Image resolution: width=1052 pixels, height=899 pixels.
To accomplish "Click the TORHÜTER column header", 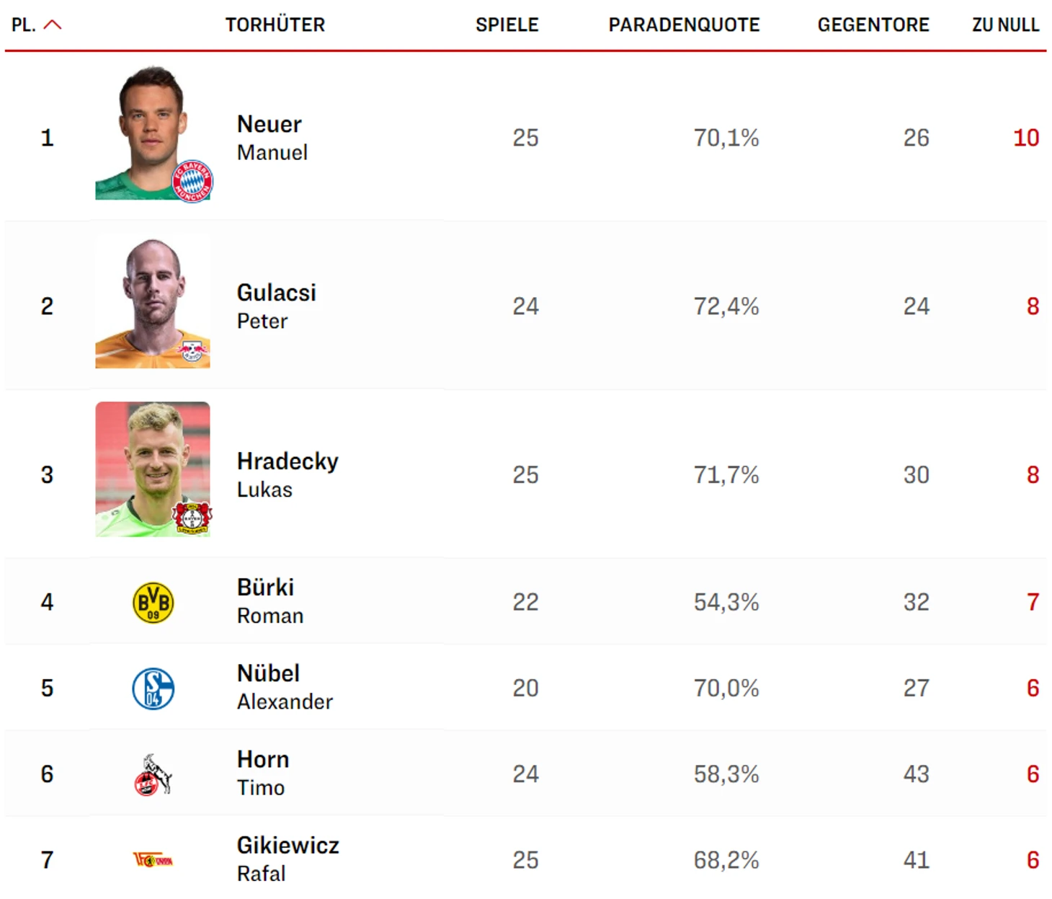I will pyautogui.click(x=275, y=25).
